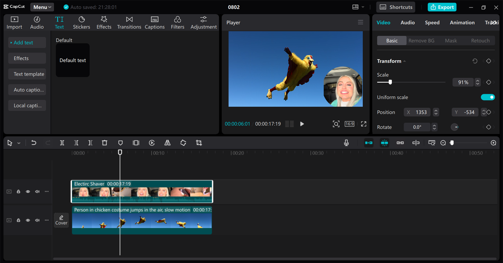
Task: Select the Crop tool
Action: point(199,143)
